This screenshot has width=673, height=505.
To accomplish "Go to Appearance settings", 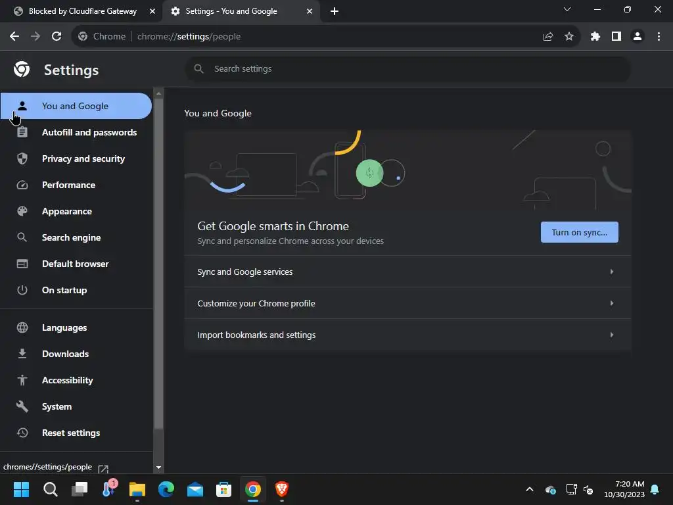I will point(76,211).
